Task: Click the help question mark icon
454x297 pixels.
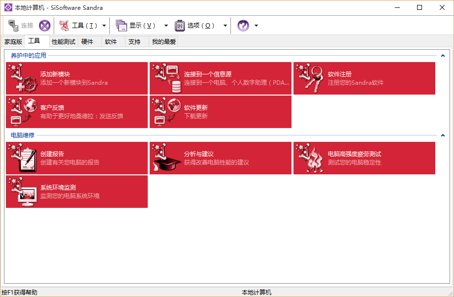Action: [x=243, y=26]
